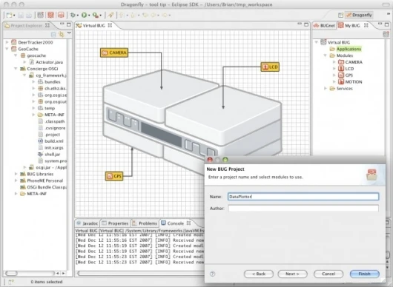
Task: Expand the DeerTracker2000 project
Action: click(x=7, y=42)
